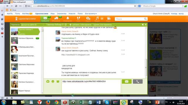Select the 'Вам сообщение!' browser tab
Image resolution: width=188 pixels, height=105 pixels.
coord(22,2)
